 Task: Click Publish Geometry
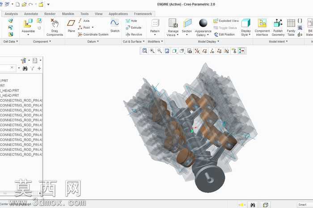[x=278, y=27]
